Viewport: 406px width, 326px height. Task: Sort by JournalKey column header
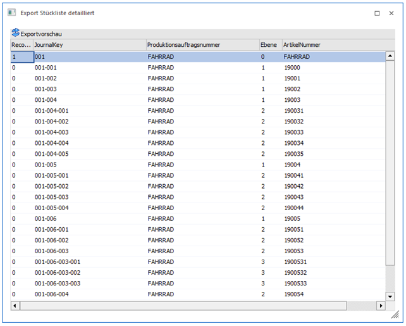89,45
